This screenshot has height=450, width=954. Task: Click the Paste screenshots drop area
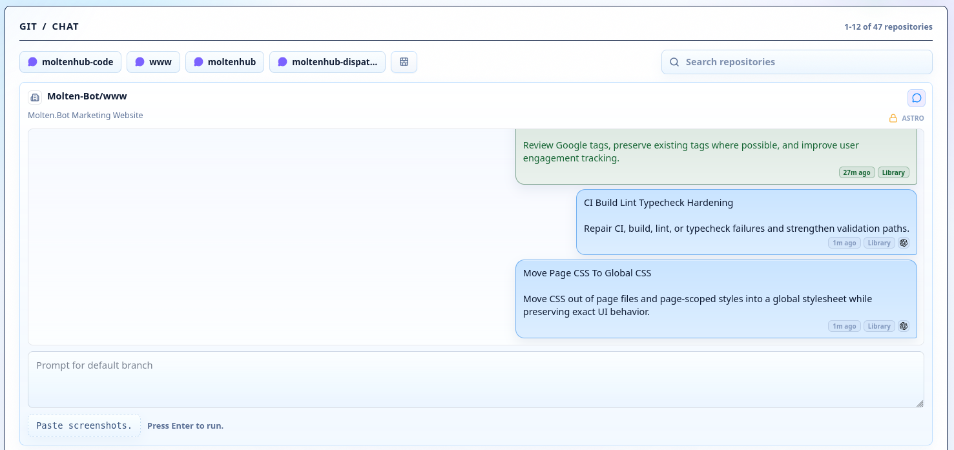coord(84,425)
